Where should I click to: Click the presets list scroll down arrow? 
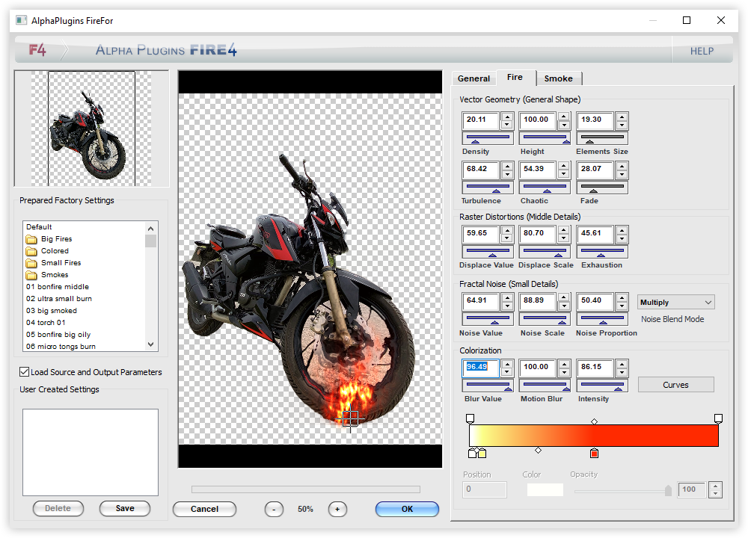(151, 344)
